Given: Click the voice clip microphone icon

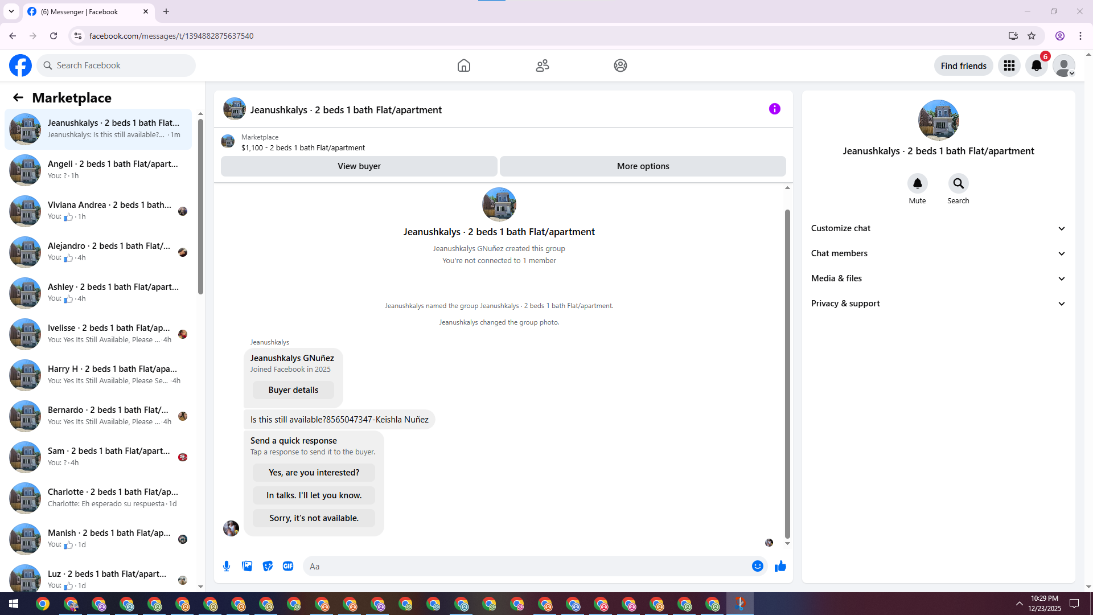Looking at the screenshot, I should coord(227,566).
